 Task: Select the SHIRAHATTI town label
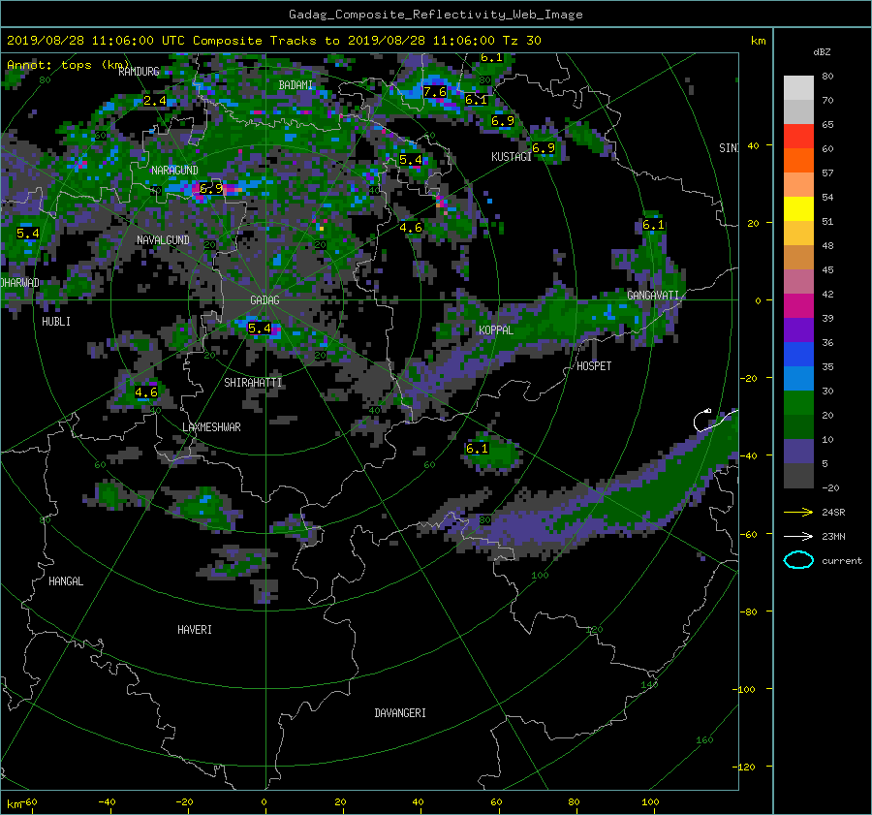(x=253, y=383)
